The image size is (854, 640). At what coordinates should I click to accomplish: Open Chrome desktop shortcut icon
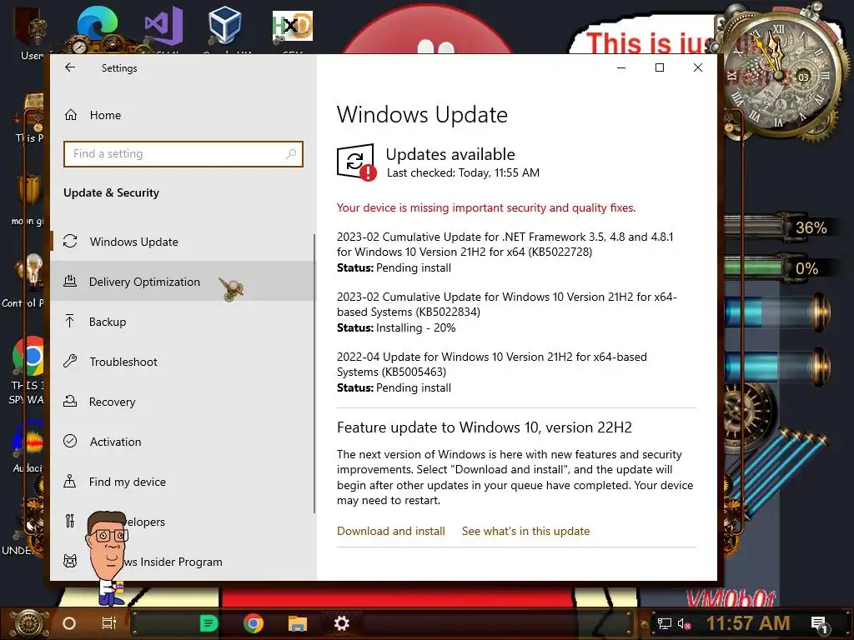click(28, 357)
